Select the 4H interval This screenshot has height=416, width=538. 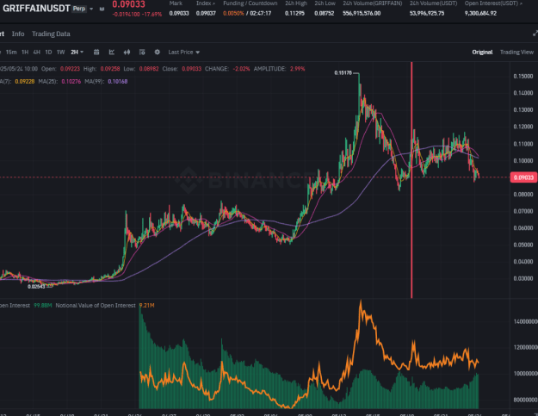[37, 53]
